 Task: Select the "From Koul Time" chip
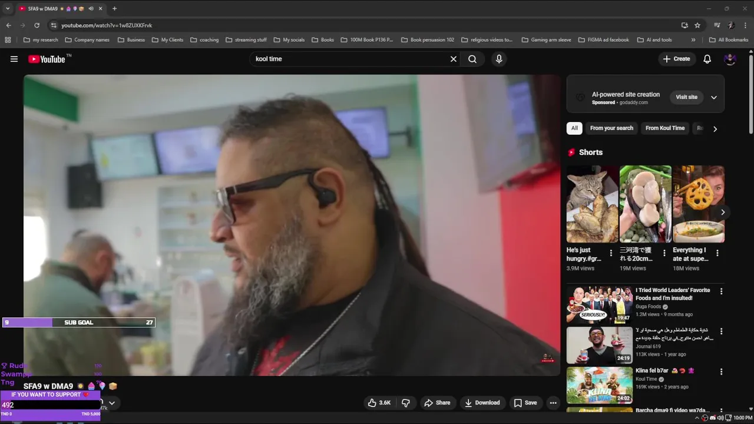[665, 128]
